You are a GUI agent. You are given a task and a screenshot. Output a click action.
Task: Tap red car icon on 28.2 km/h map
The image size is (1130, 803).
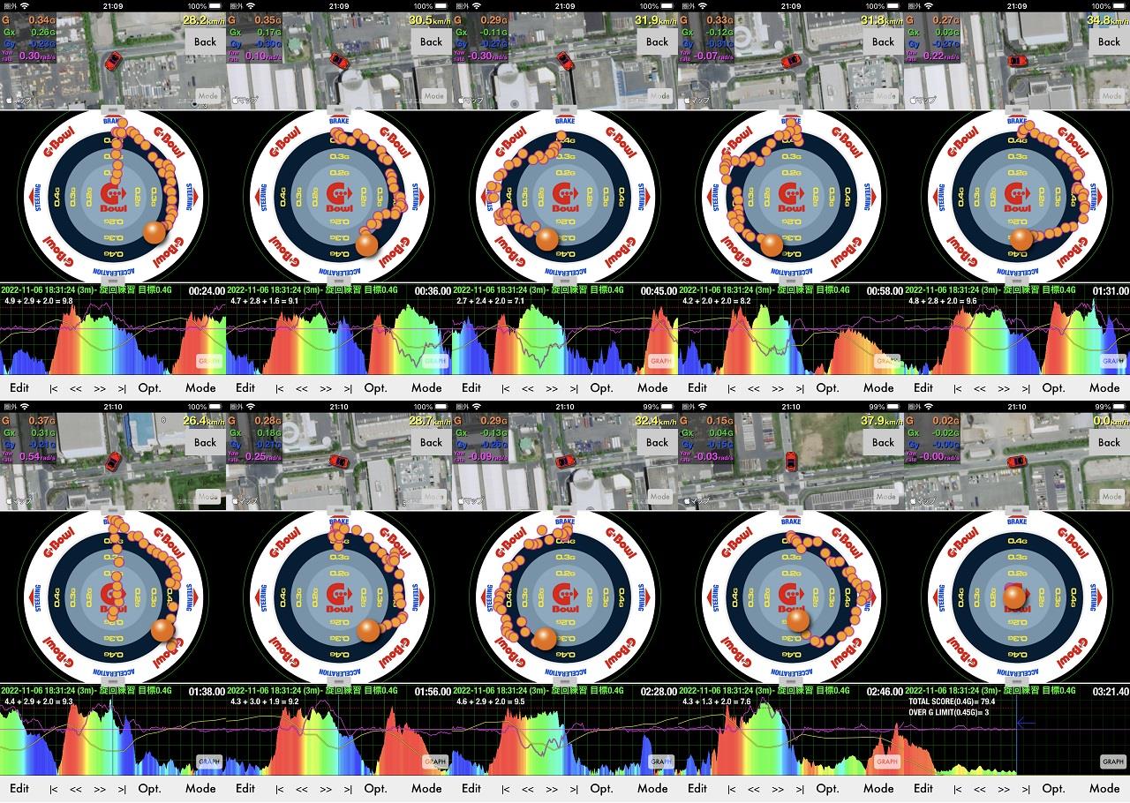(x=113, y=61)
